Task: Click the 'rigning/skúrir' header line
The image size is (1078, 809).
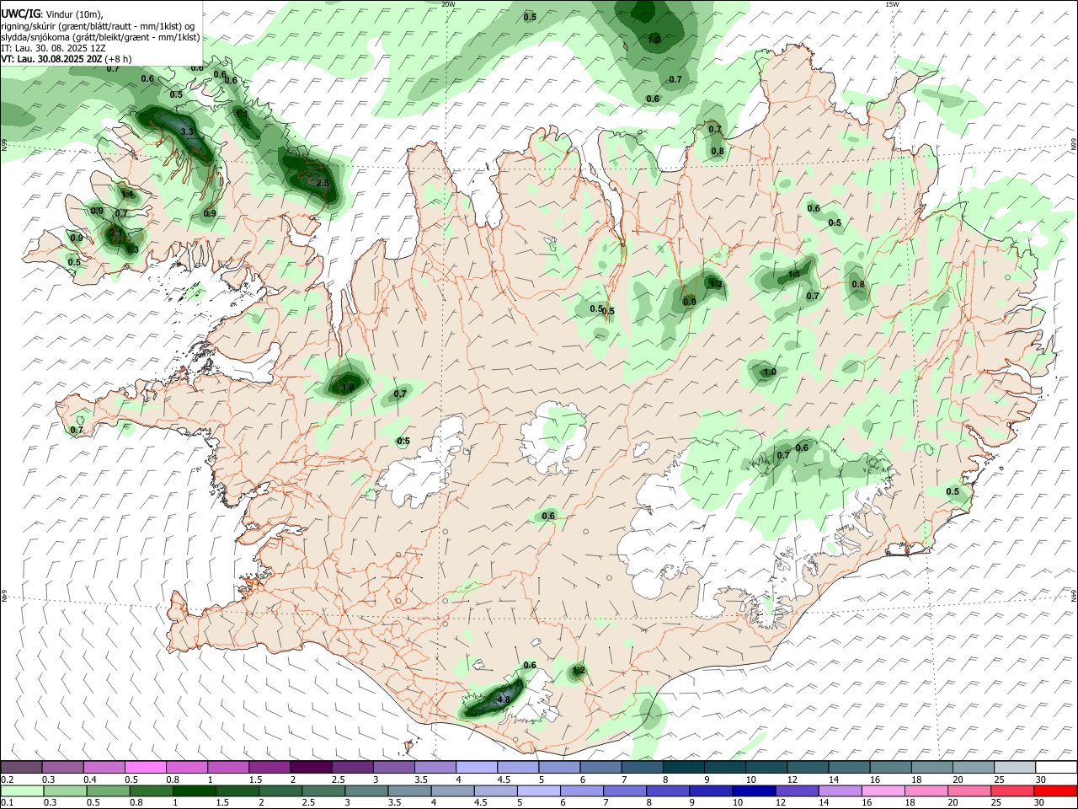Action: coord(99,26)
